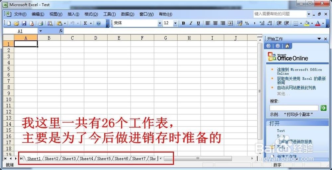Click the horizontal scrollbar thumb

point(198,158)
